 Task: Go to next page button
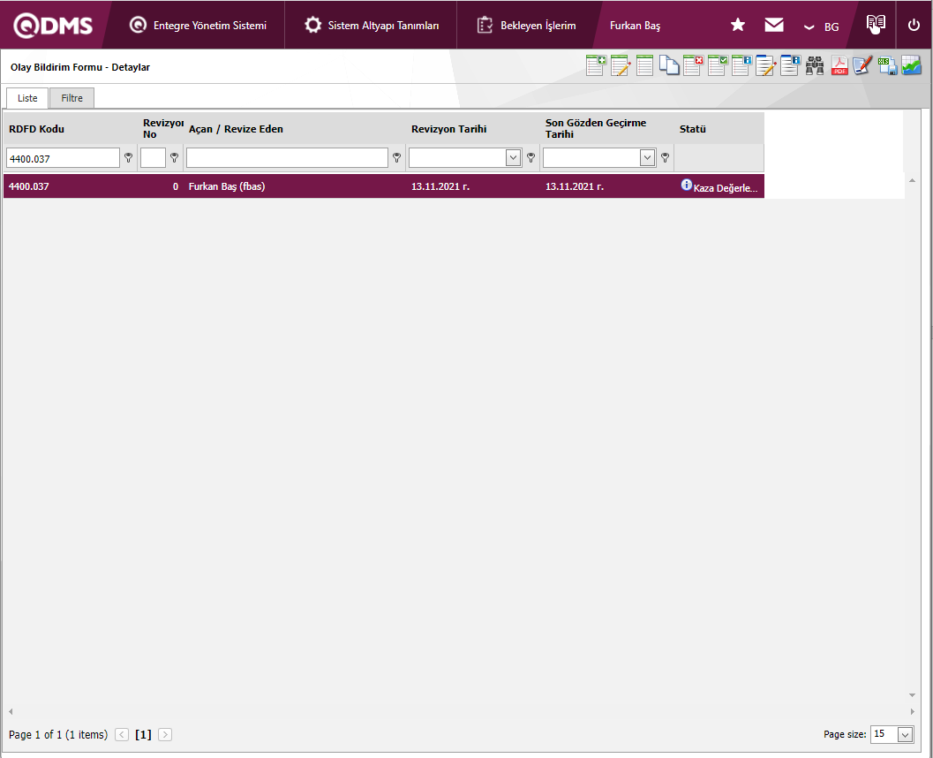(x=165, y=735)
